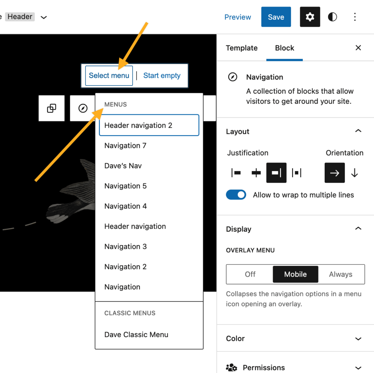Choose Dave's Nav from menus list
Viewport: 374px width, 373px height.
tap(123, 166)
